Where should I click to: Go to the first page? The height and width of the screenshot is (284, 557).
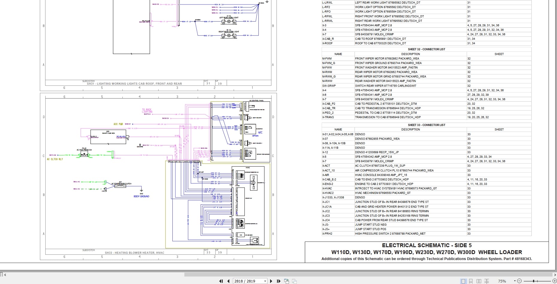[x=221, y=281]
